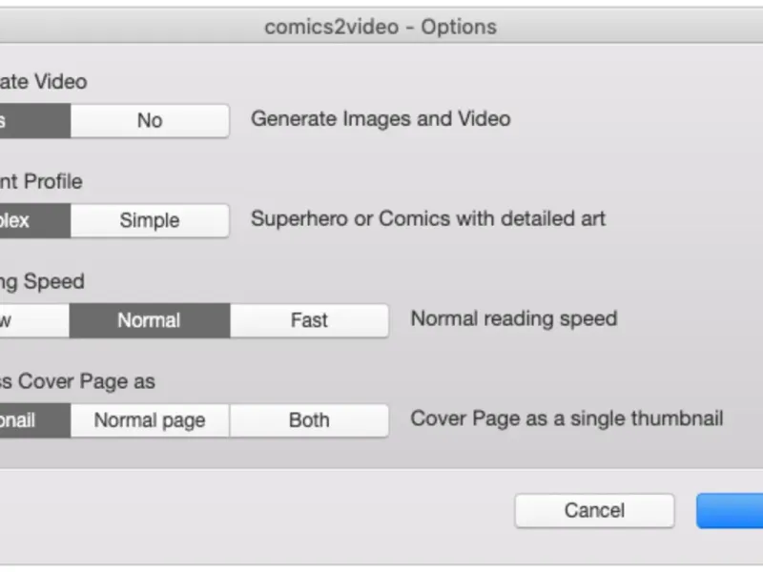The height and width of the screenshot is (572, 763).
Task: Set reading speed to Fast
Action: 309,320
